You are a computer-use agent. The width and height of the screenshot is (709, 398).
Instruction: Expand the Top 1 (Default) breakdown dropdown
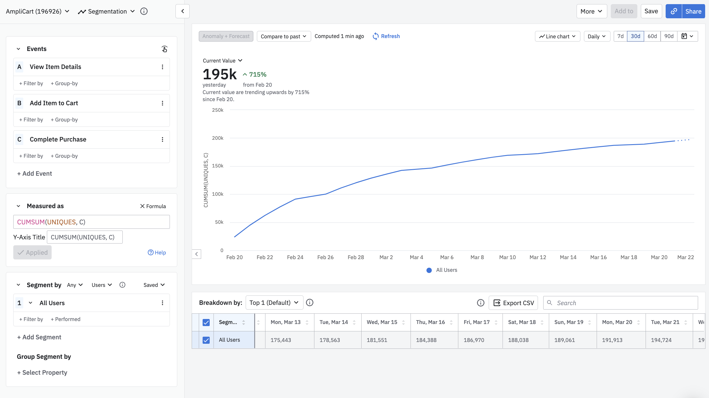click(274, 303)
